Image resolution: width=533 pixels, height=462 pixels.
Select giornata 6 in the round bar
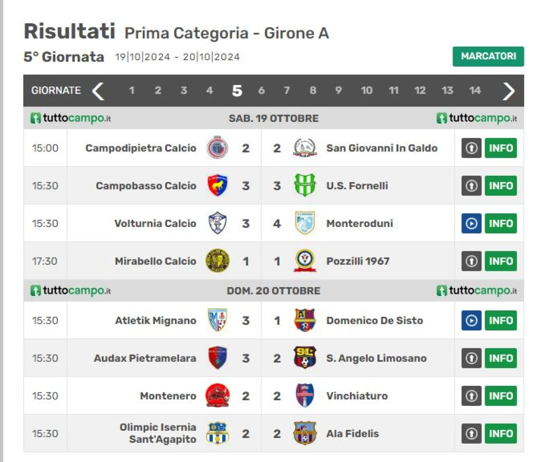pyautogui.click(x=262, y=90)
